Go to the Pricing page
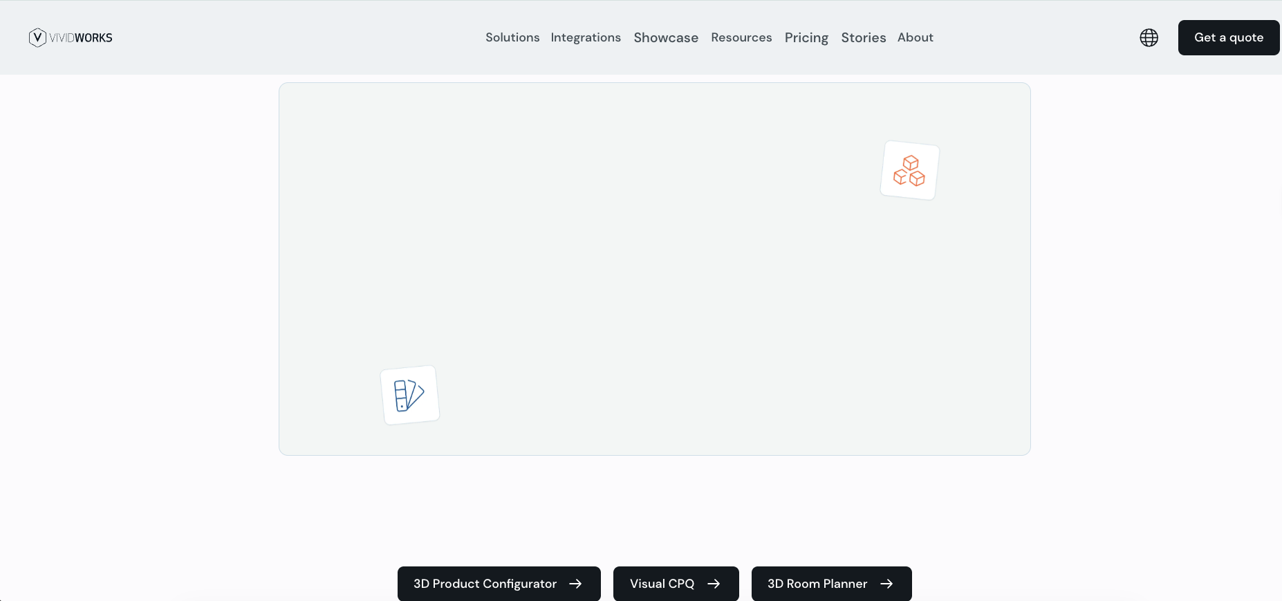Viewport: 1282px width, 601px height. point(806,37)
